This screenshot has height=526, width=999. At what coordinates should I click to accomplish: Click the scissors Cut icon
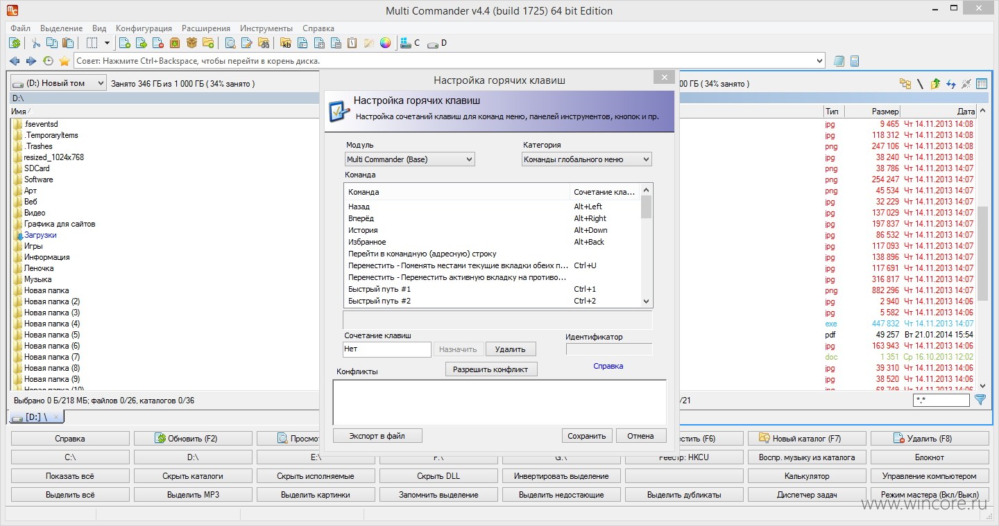pyautogui.click(x=37, y=43)
